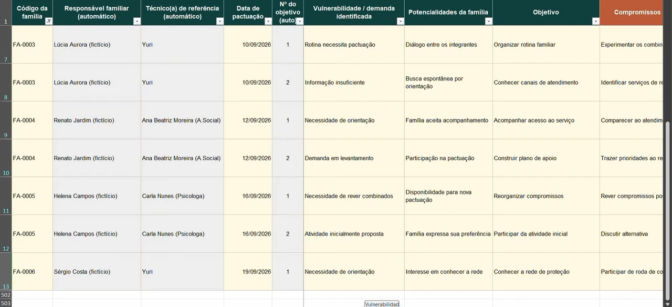Select 'Ana Beatriz Moreira (A.Social)' in row 9
Image resolution: width=672 pixels, height=307 pixels.
[182, 120]
